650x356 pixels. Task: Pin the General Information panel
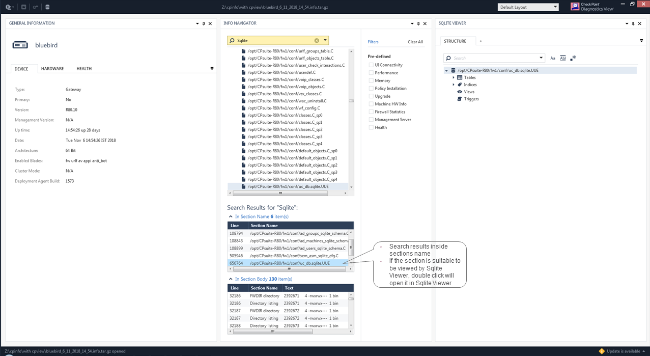(x=204, y=23)
